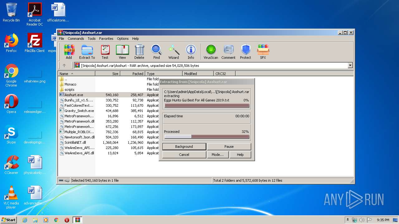This screenshot has height=224, width=399.
Task: Click the Comment toolbar icon
Action: coord(228,52)
